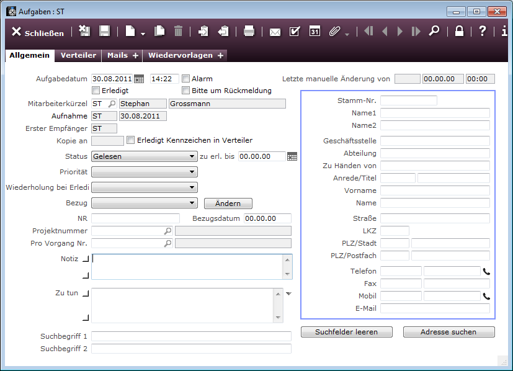Tick the Erledigt checkbox
Screen dimensions: 513x371
tap(96, 91)
